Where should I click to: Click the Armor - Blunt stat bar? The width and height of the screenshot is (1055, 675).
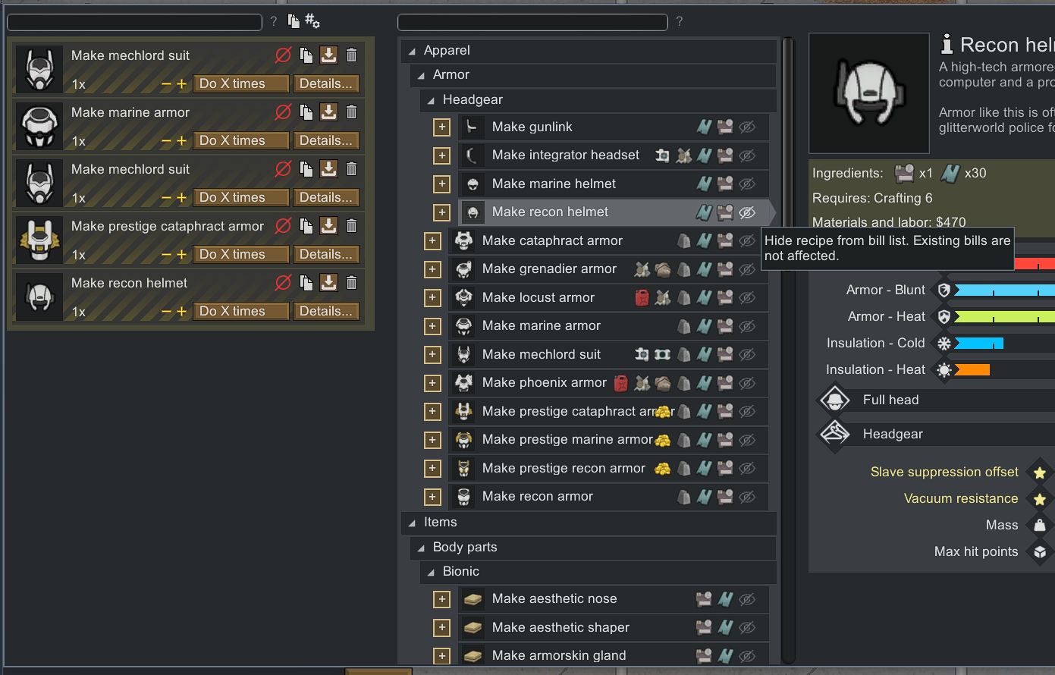coord(1004,290)
